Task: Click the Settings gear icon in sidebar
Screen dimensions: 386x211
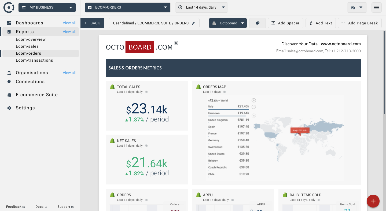Action: pyautogui.click(x=9, y=108)
